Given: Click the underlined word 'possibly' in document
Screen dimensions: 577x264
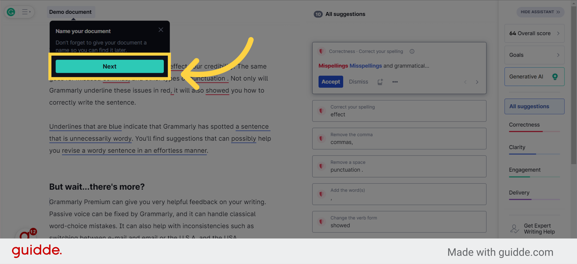Looking at the screenshot, I should [x=243, y=139].
